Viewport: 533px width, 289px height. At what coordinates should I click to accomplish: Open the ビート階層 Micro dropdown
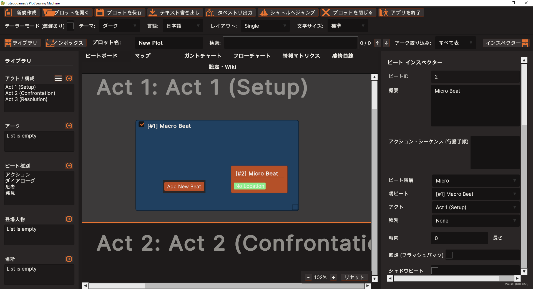[x=476, y=181]
